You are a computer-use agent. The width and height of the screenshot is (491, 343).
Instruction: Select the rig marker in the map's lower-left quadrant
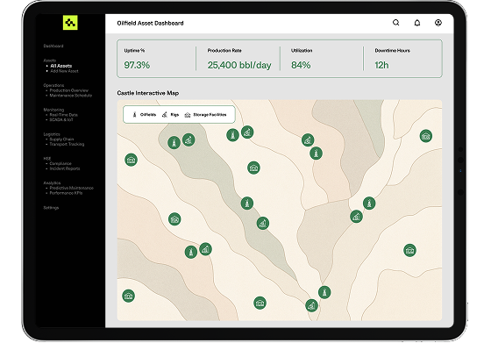(x=205, y=249)
